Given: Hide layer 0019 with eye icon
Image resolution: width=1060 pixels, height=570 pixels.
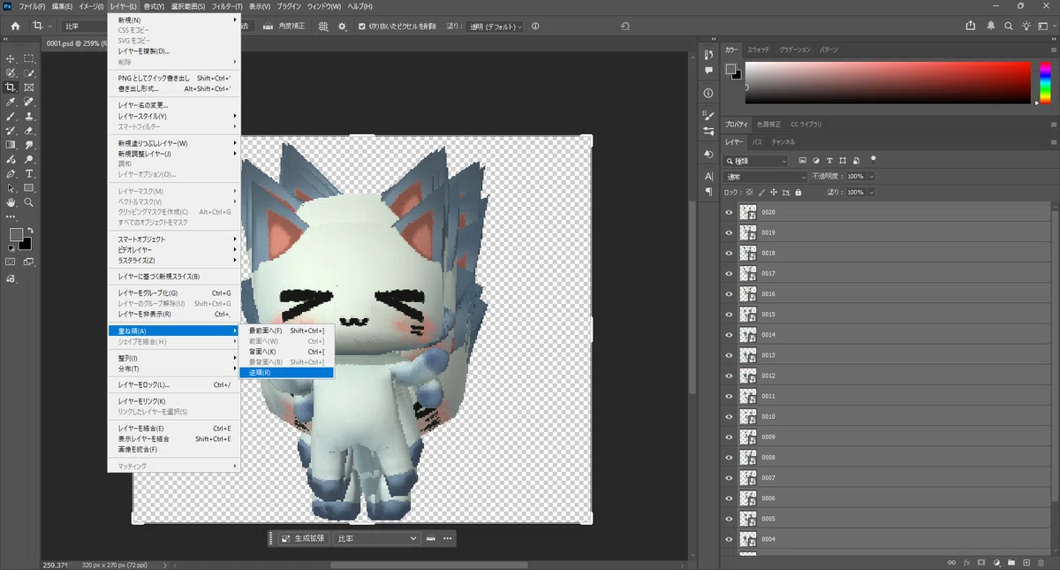Looking at the screenshot, I should (729, 232).
